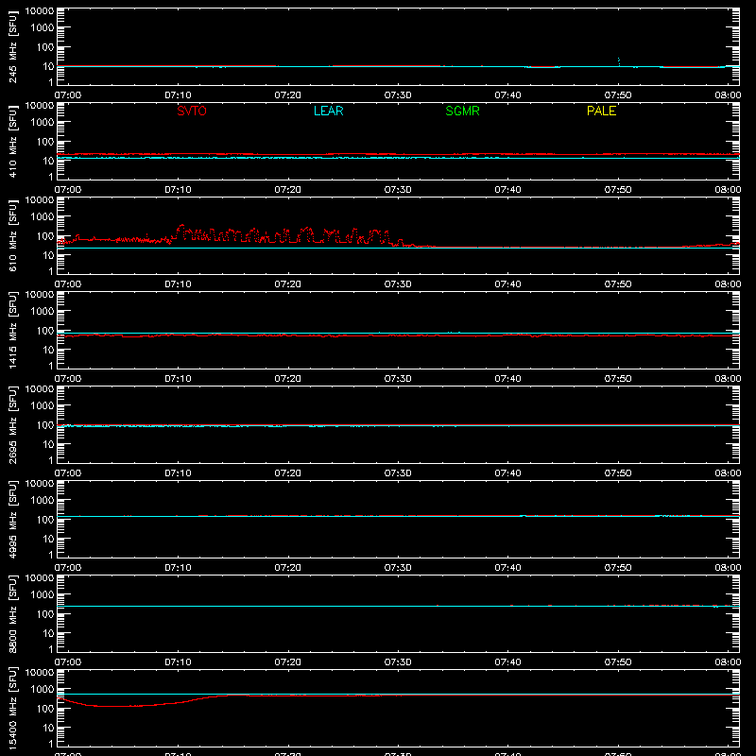Click the 07:20 time label under 1415 MHz plot
756x756 pixels.
288,379
